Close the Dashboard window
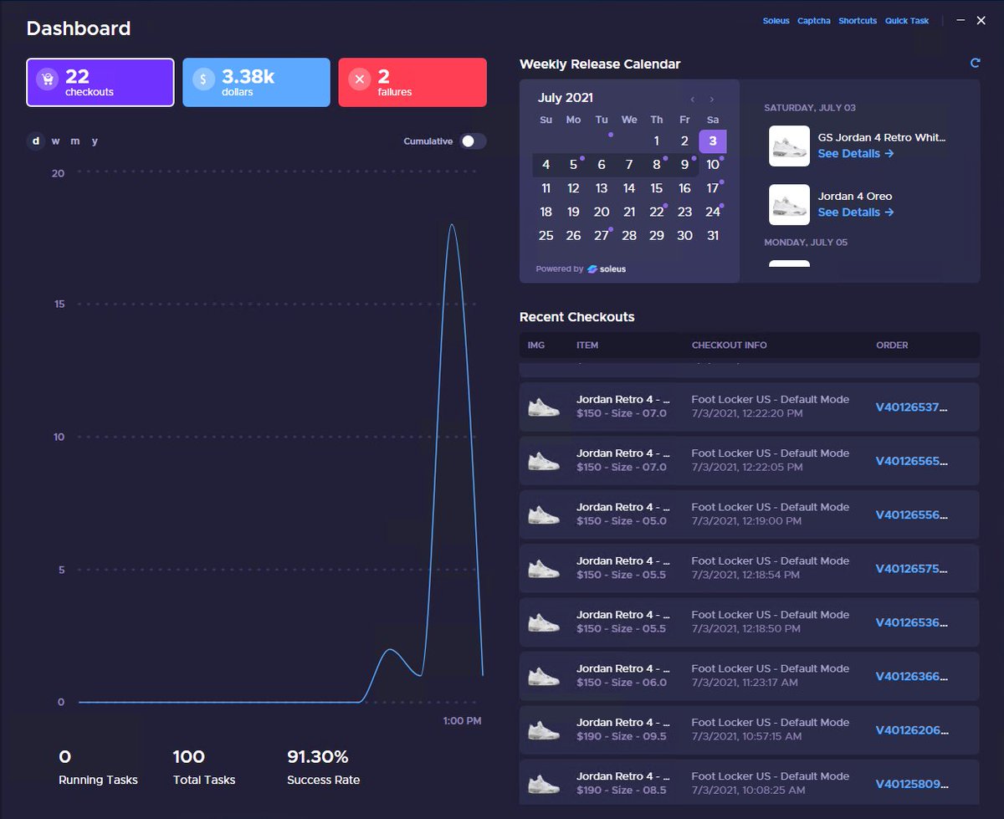Viewport: 1004px width, 819px height. (981, 20)
